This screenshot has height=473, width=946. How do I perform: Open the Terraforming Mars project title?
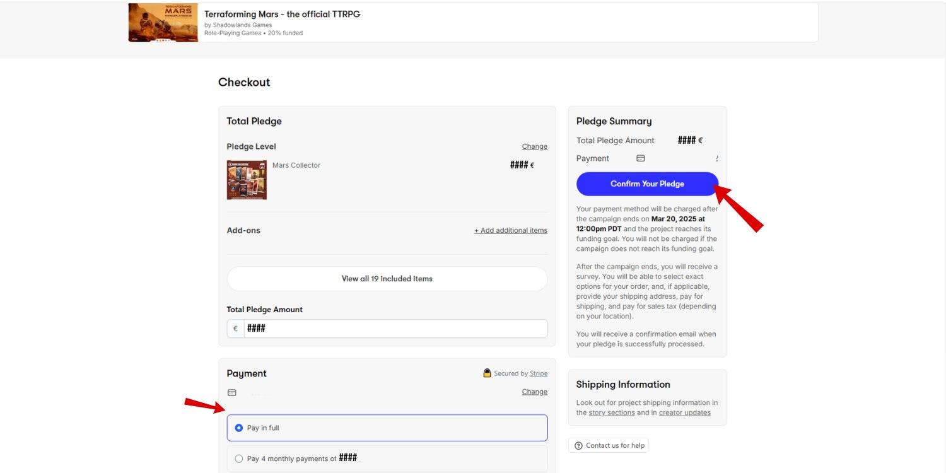282,14
